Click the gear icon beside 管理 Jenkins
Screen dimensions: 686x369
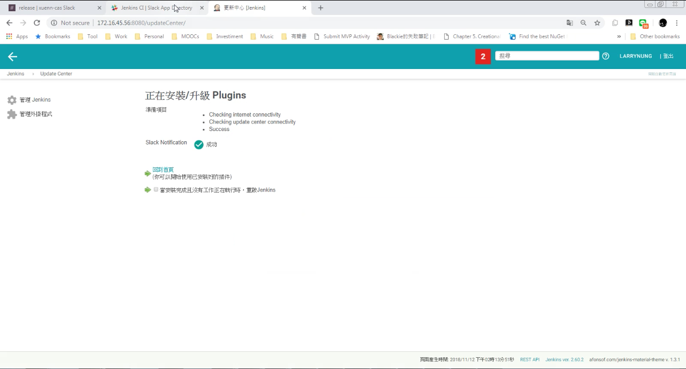click(12, 100)
